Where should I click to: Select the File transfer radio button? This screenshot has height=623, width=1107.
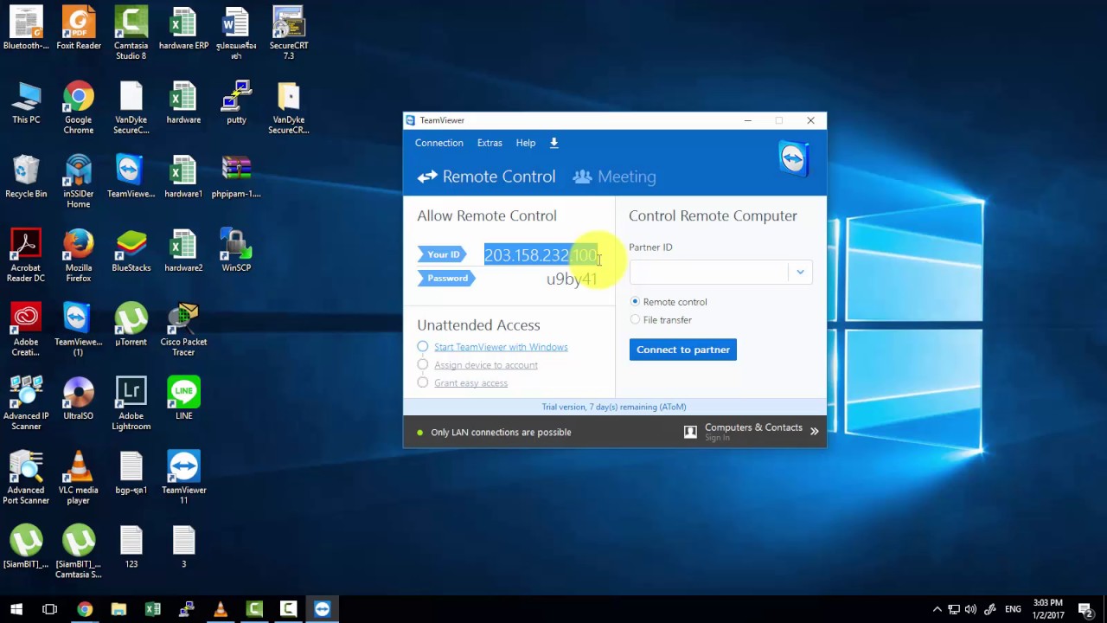coord(636,319)
